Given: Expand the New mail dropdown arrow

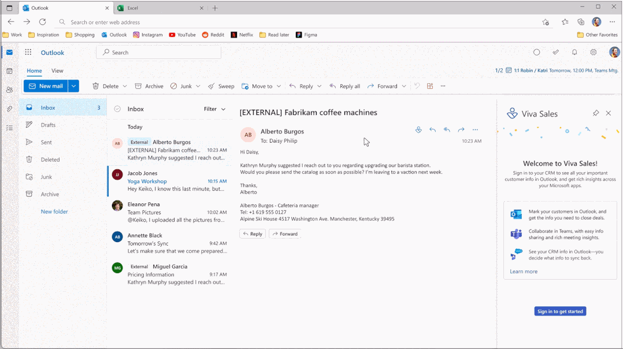Looking at the screenshot, I should pyautogui.click(x=73, y=86).
